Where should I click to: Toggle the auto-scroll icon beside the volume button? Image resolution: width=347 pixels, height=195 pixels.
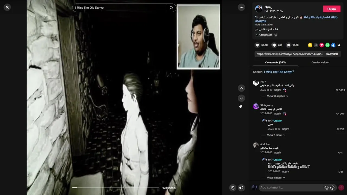pyautogui.click(x=233, y=188)
